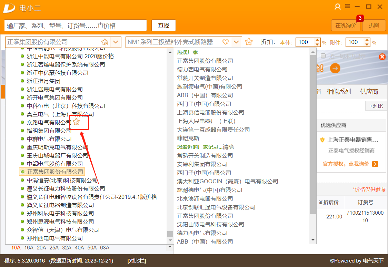Click the star icon before 折扣
The image size is (388, 267).
pyautogui.click(x=249, y=42)
